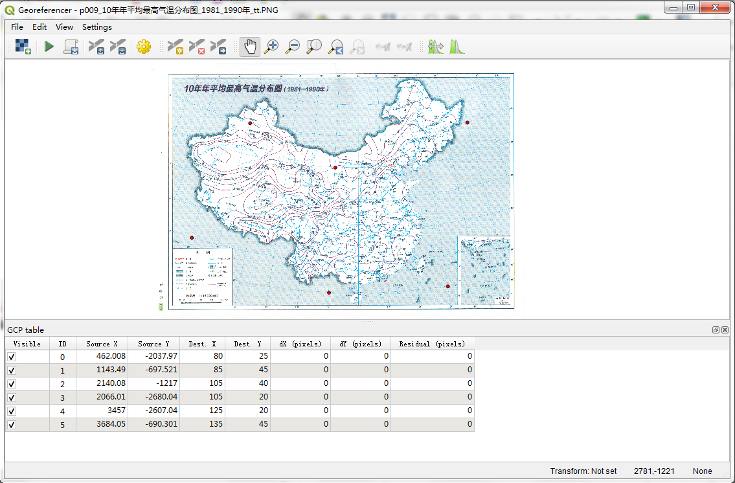Open full histogram stretch icon
Viewport: 735px width, 483px height.
pos(435,47)
